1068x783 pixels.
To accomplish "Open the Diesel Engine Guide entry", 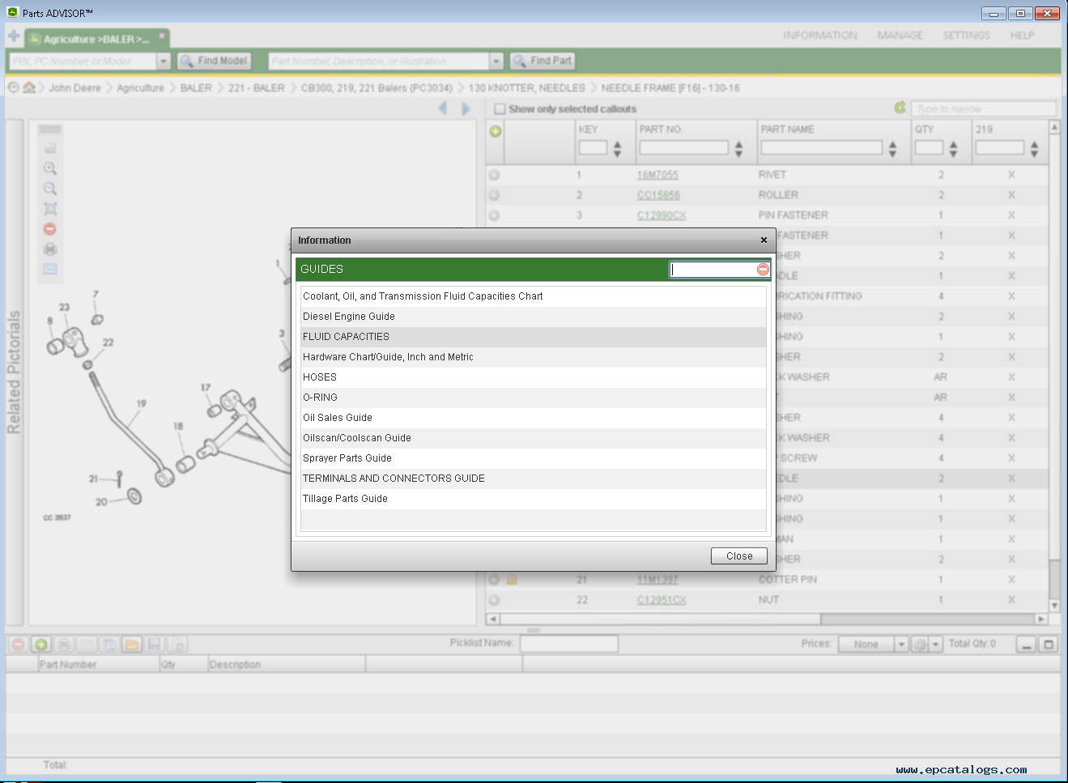I will pos(349,317).
